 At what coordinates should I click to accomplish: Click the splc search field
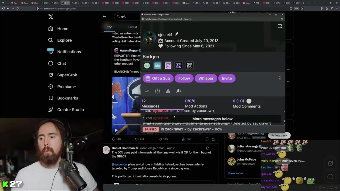128,16
